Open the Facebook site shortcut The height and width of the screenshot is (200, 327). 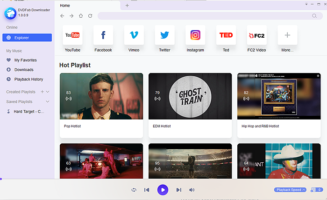point(103,35)
